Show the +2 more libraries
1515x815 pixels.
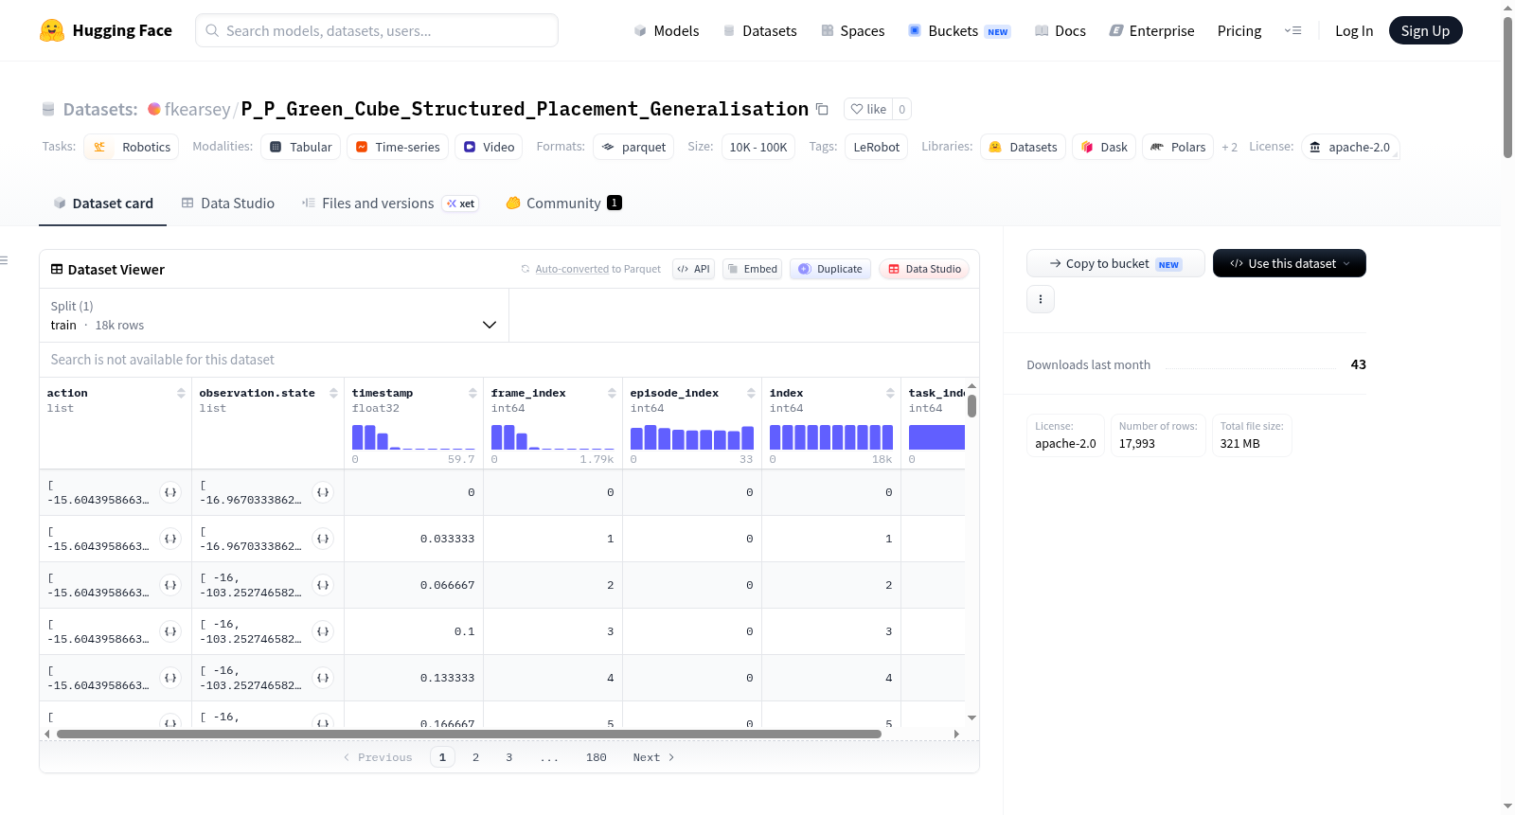[x=1229, y=148]
